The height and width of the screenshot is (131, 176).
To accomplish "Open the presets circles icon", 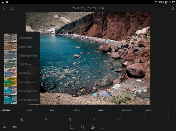I will pyautogui.click(x=93, y=127).
